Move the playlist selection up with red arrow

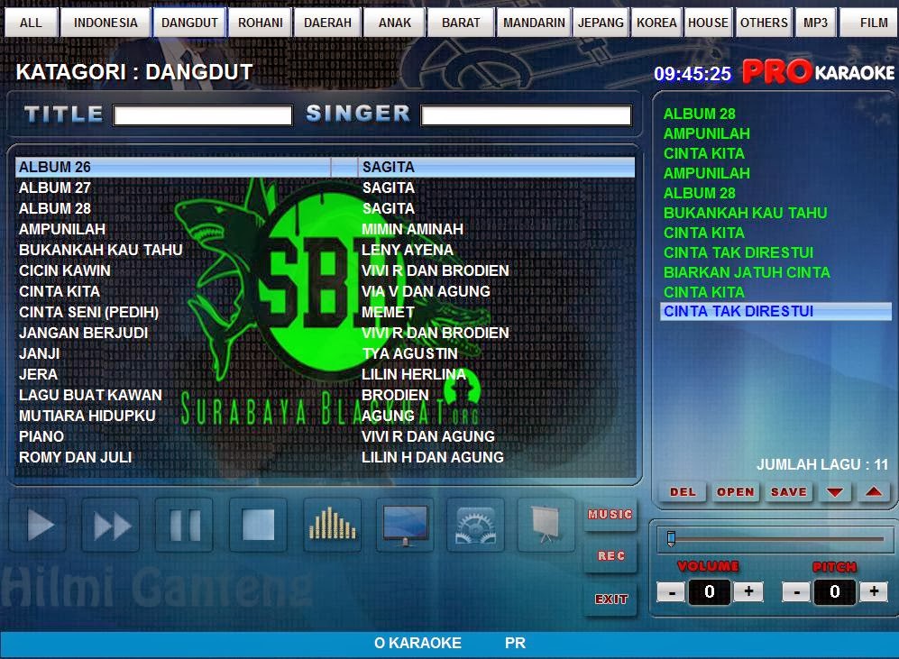tap(873, 491)
